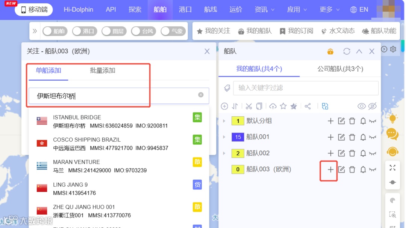This screenshot has height=228, width=406.
Task: Click the 移动端 button
Action: [x=34, y=9]
